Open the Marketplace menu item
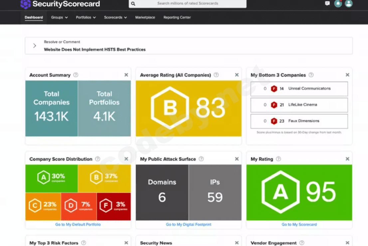368x246 pixels. [x=145, y=18]
